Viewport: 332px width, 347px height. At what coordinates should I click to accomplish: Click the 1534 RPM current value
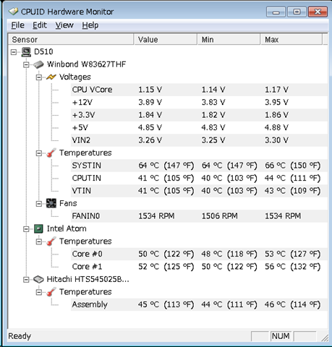(156, 216)
